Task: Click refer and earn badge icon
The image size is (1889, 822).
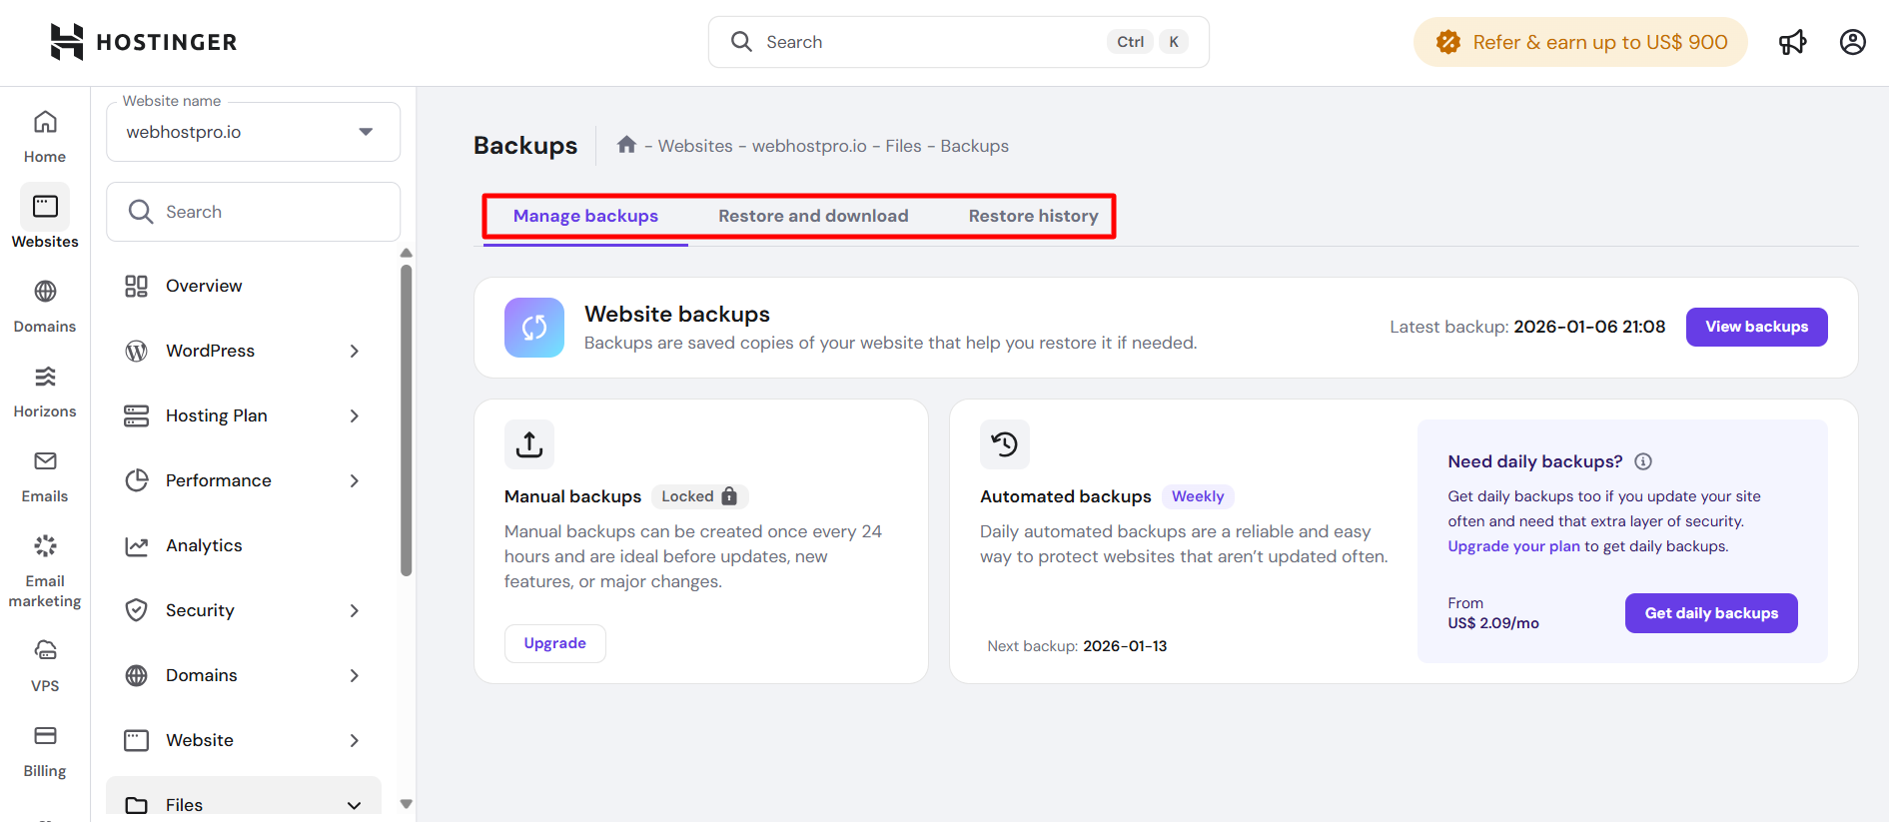Action: coord(1448,42)
